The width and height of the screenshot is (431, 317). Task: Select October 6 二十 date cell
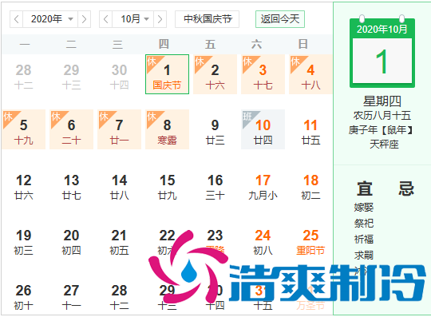(72, 129)
